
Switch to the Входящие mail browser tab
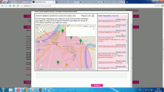pos(67,2)
